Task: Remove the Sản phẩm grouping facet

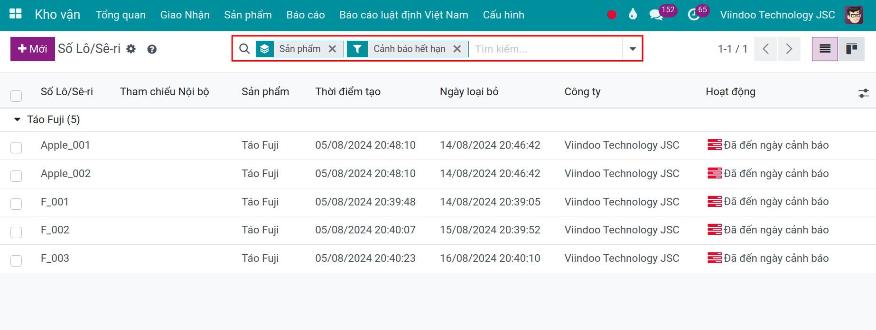Action: click(333, 49)
